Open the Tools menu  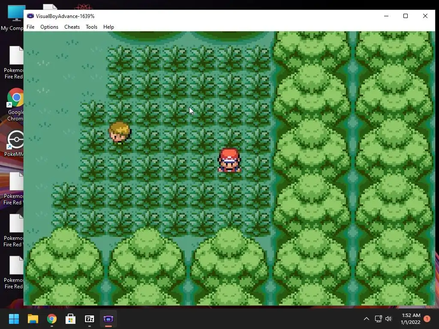pos(92,27)
